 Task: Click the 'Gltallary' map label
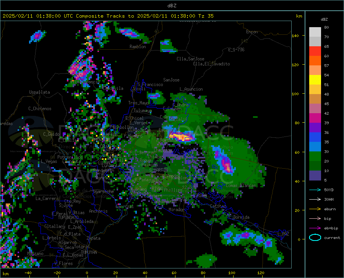click(x=55, y=226)
